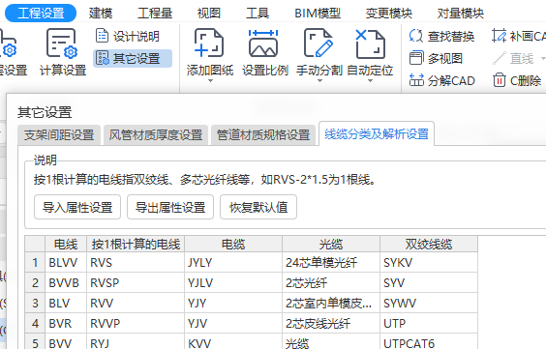Screen dimensions: 546x349
Task: Click the 双绞线缆 column header
Action: 429,244
